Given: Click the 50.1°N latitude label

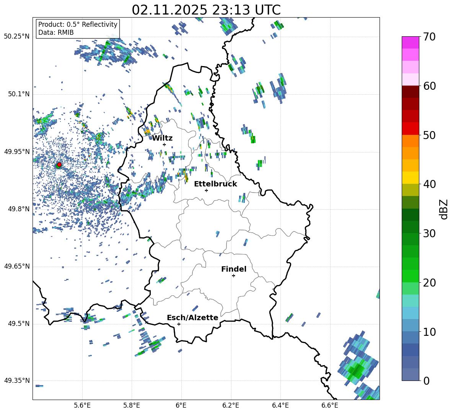Looking at the screenshot, I should (18, 94).
